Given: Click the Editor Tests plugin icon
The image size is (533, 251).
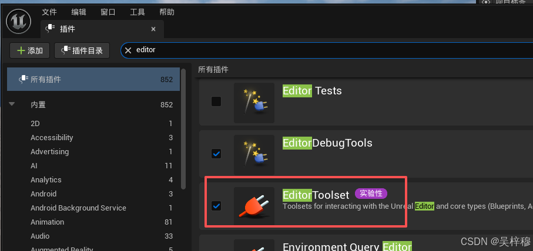Looking at the screenshot, I should coord(254,103).
